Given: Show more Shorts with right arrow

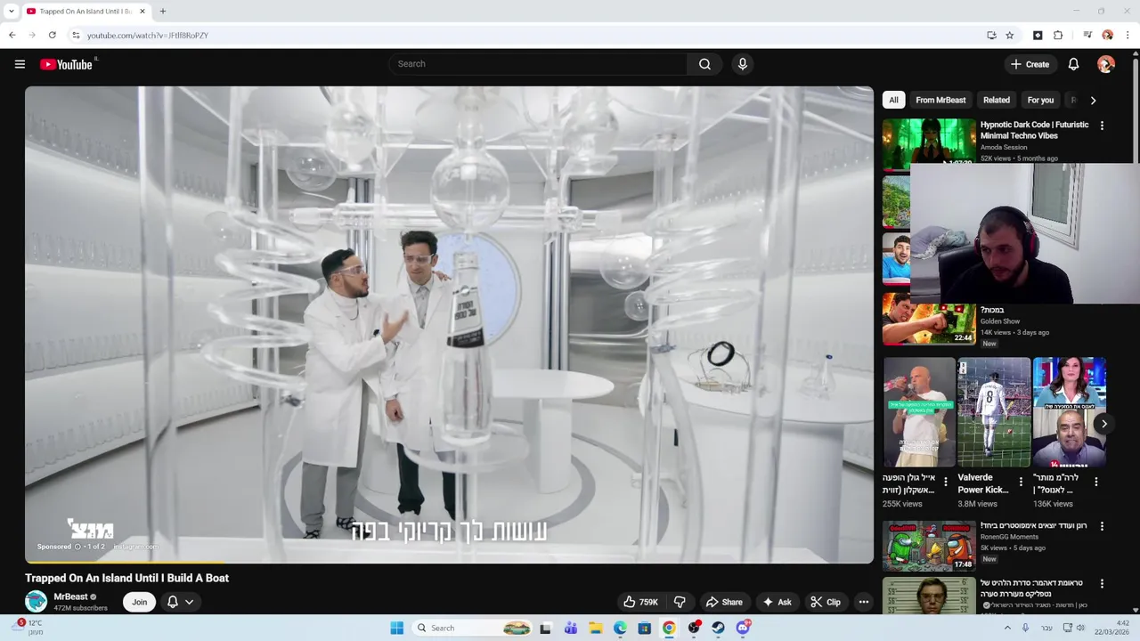Looking at the screenshot, I should pos(1103,424).
